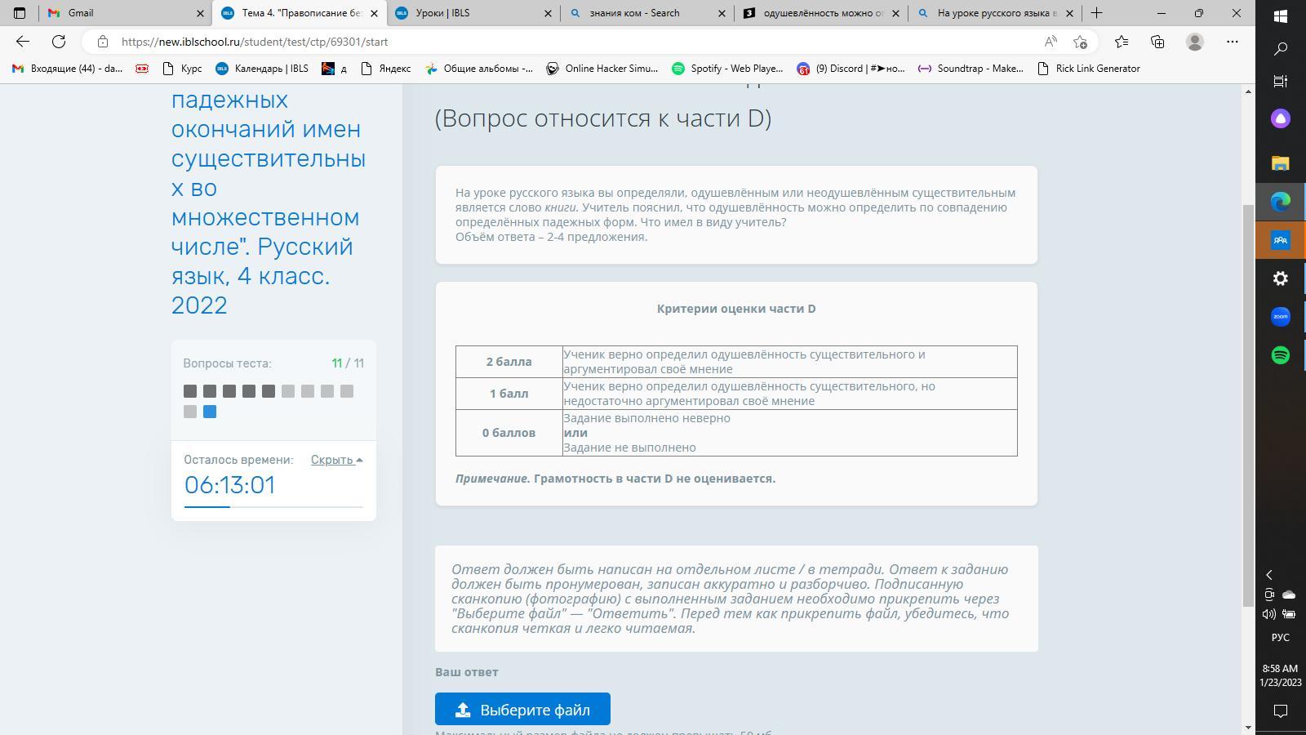Click the Выберите файл upload button
Viewport: 1306px width, 735px height.
click(x=522, y=710)
